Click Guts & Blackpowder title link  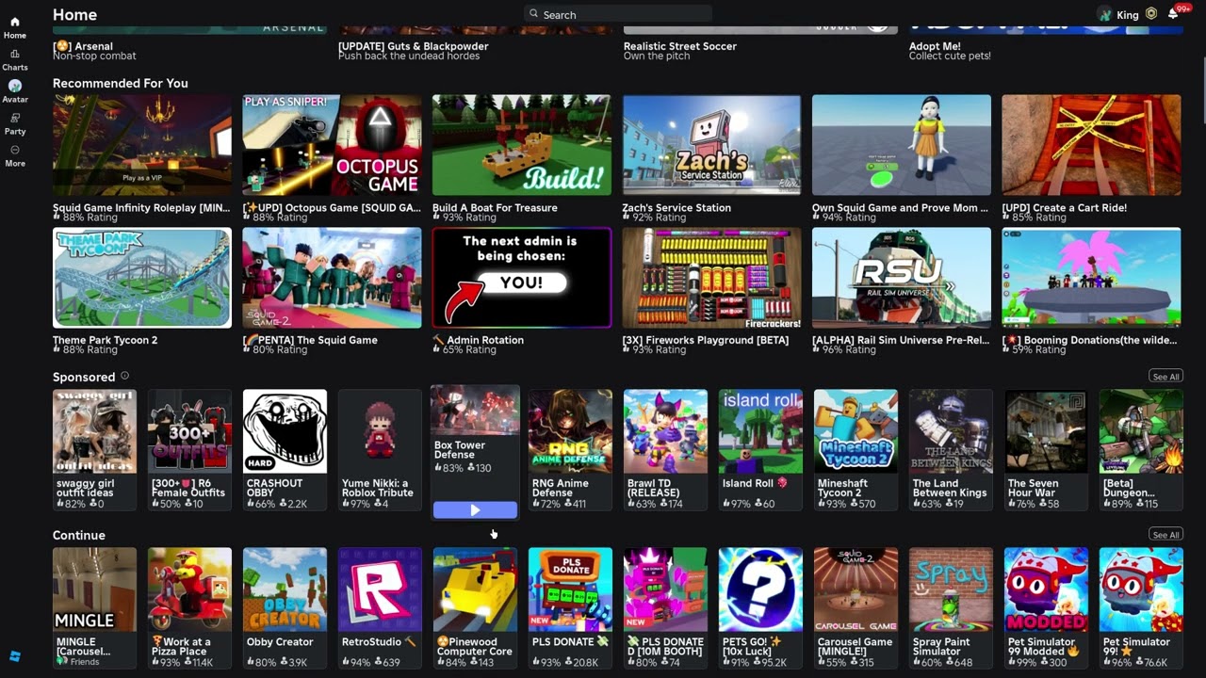(x=414, y=46)
